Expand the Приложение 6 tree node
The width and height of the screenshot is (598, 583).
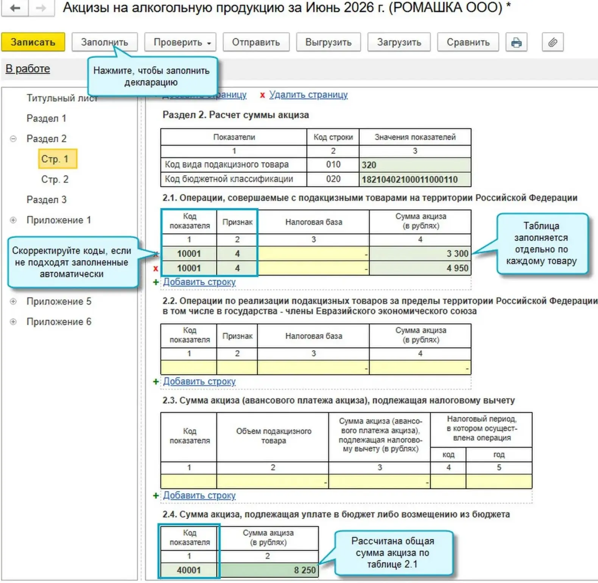(x=13, y=322)
